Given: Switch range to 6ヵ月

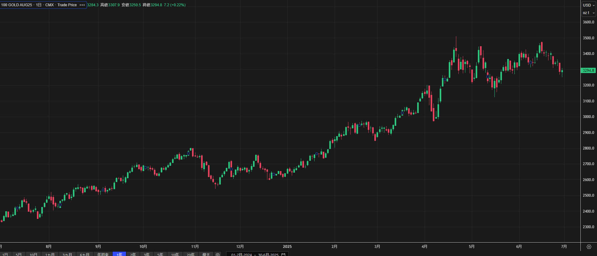Looking at the screenshot, I should pos(85,255).
